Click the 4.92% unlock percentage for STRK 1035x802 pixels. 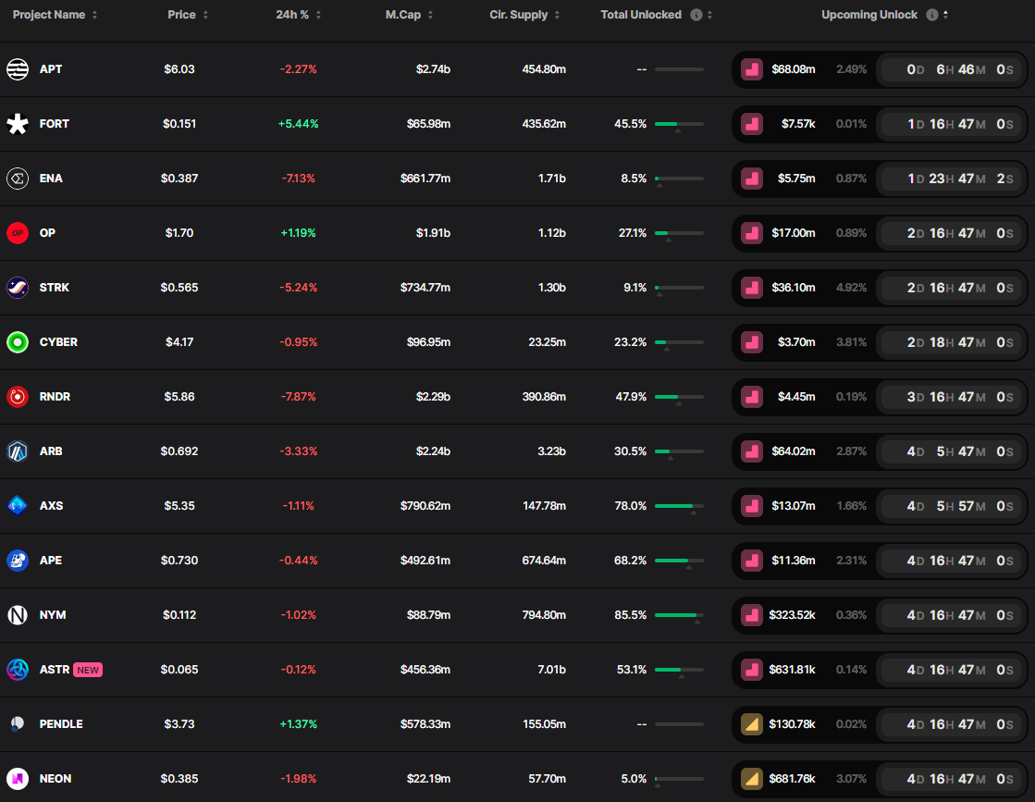coord(852,288)
